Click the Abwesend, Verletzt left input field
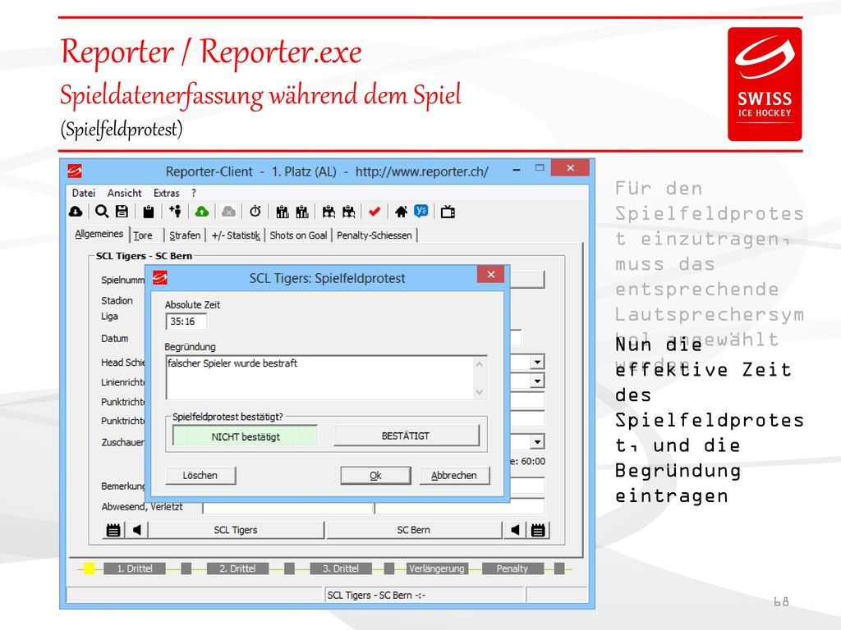Screen dimensions: 841x630 click(288, 507)
